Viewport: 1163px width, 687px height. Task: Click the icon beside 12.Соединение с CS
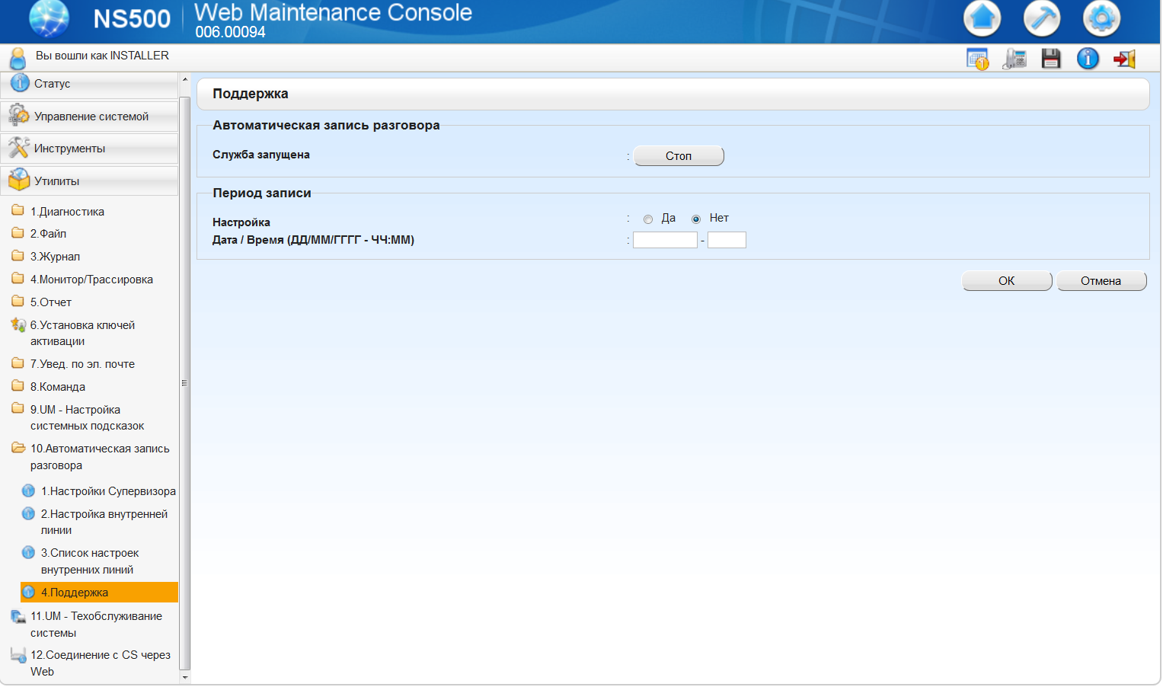point(18,655)
